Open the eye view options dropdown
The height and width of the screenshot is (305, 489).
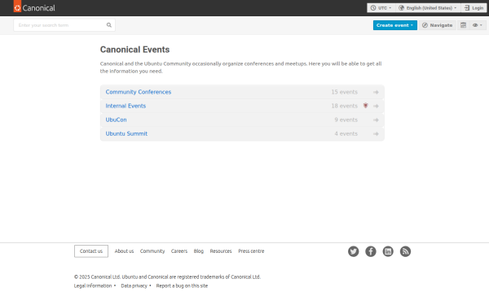click(x=478, y=25)
